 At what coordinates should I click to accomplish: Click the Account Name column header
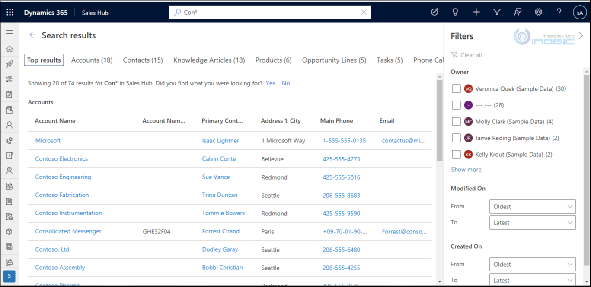click(x=55, y=121)
